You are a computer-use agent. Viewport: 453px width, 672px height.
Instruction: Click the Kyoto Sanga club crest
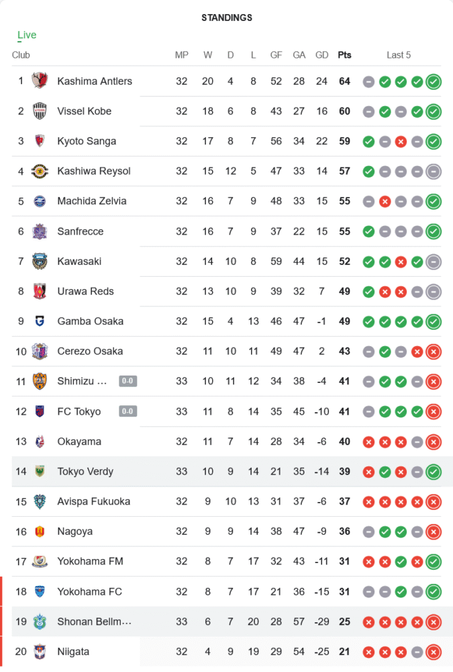(40, 141)
